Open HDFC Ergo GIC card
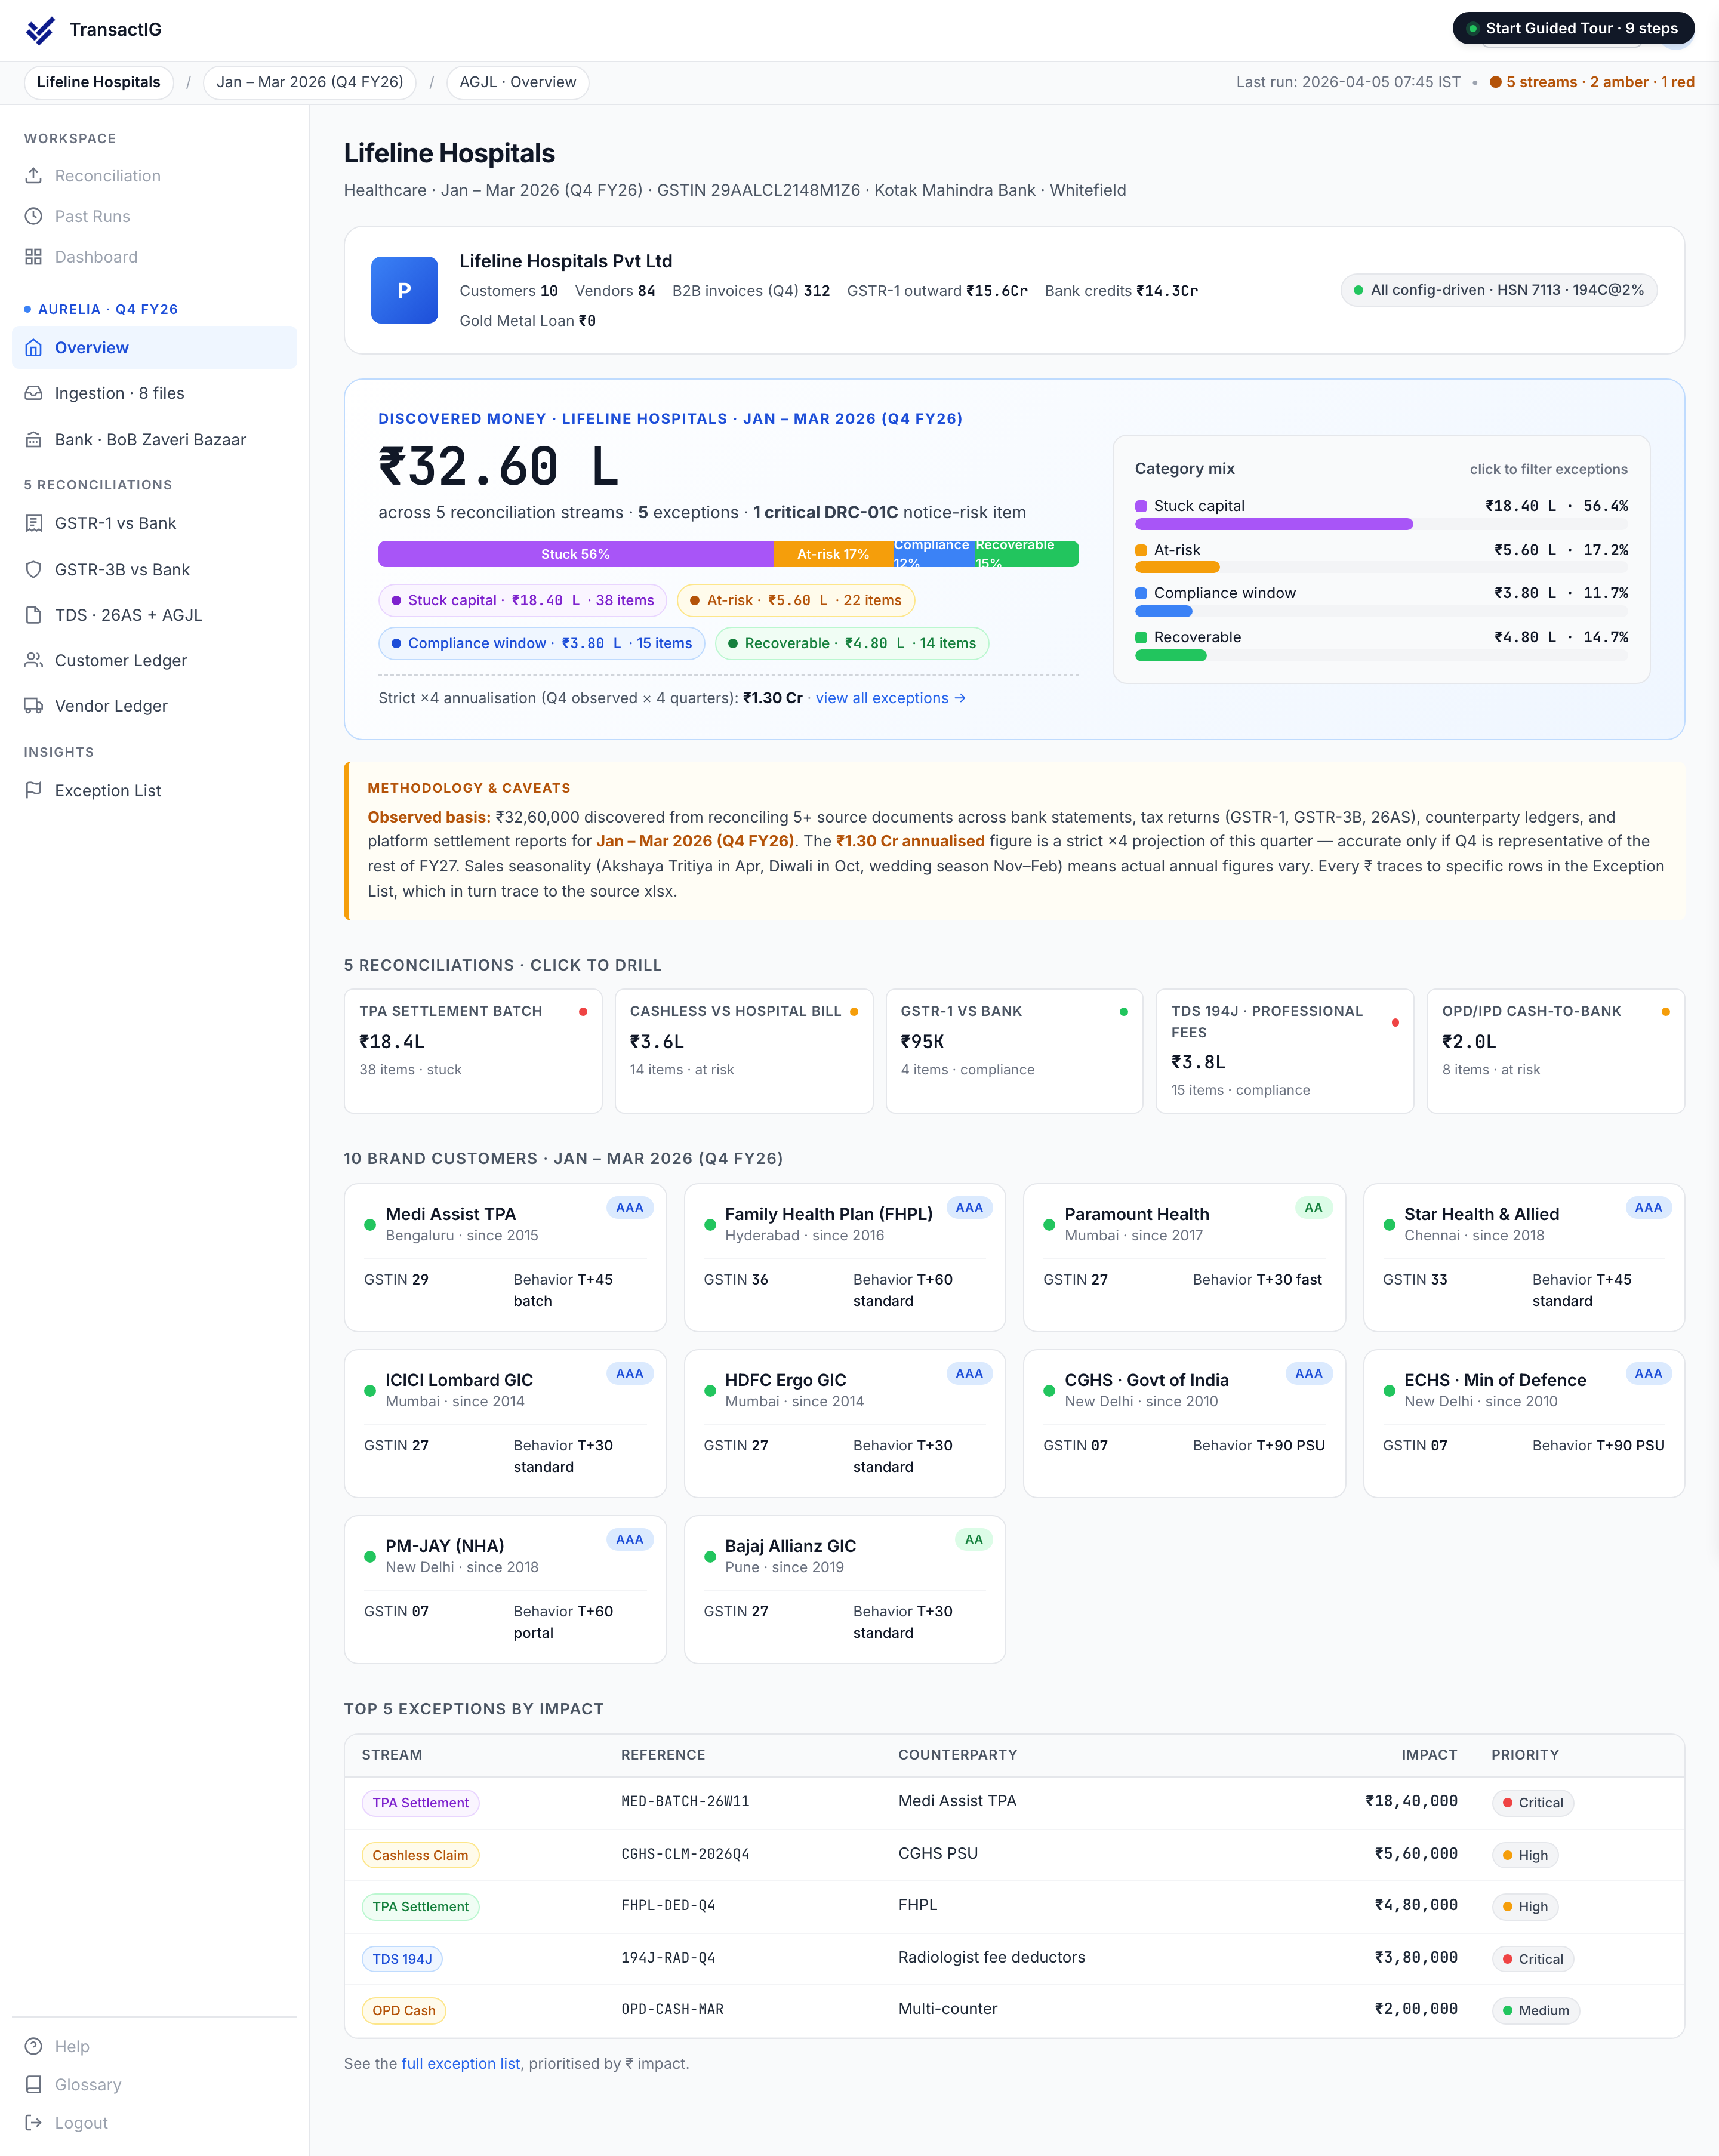This screenshot has height=2156, width=1719. pos(845,1423)
